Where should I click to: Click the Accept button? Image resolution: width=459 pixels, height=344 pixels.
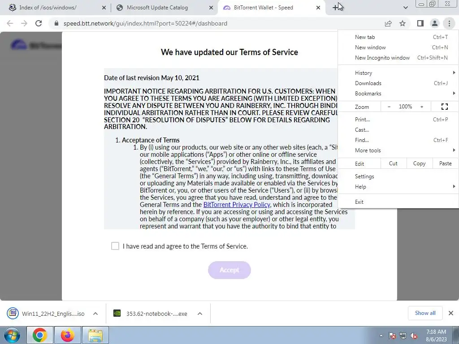coord(229,270)
